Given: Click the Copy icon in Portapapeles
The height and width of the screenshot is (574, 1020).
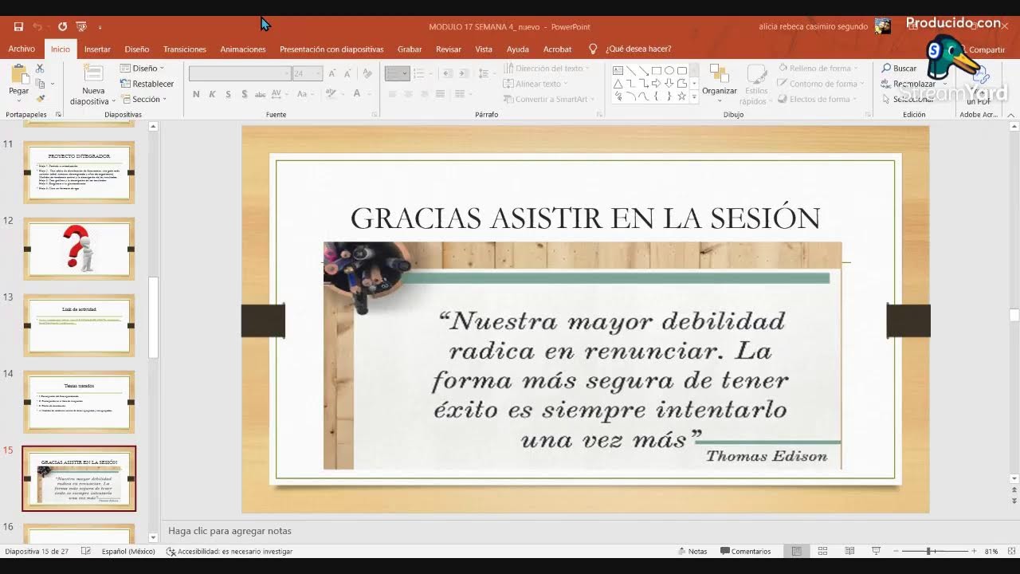Looking at the screenshot, I should (x=40, y=84).
